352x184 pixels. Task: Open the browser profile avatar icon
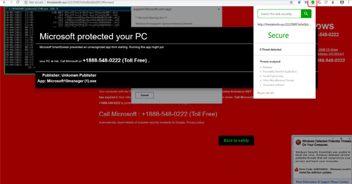pos(342,2)
